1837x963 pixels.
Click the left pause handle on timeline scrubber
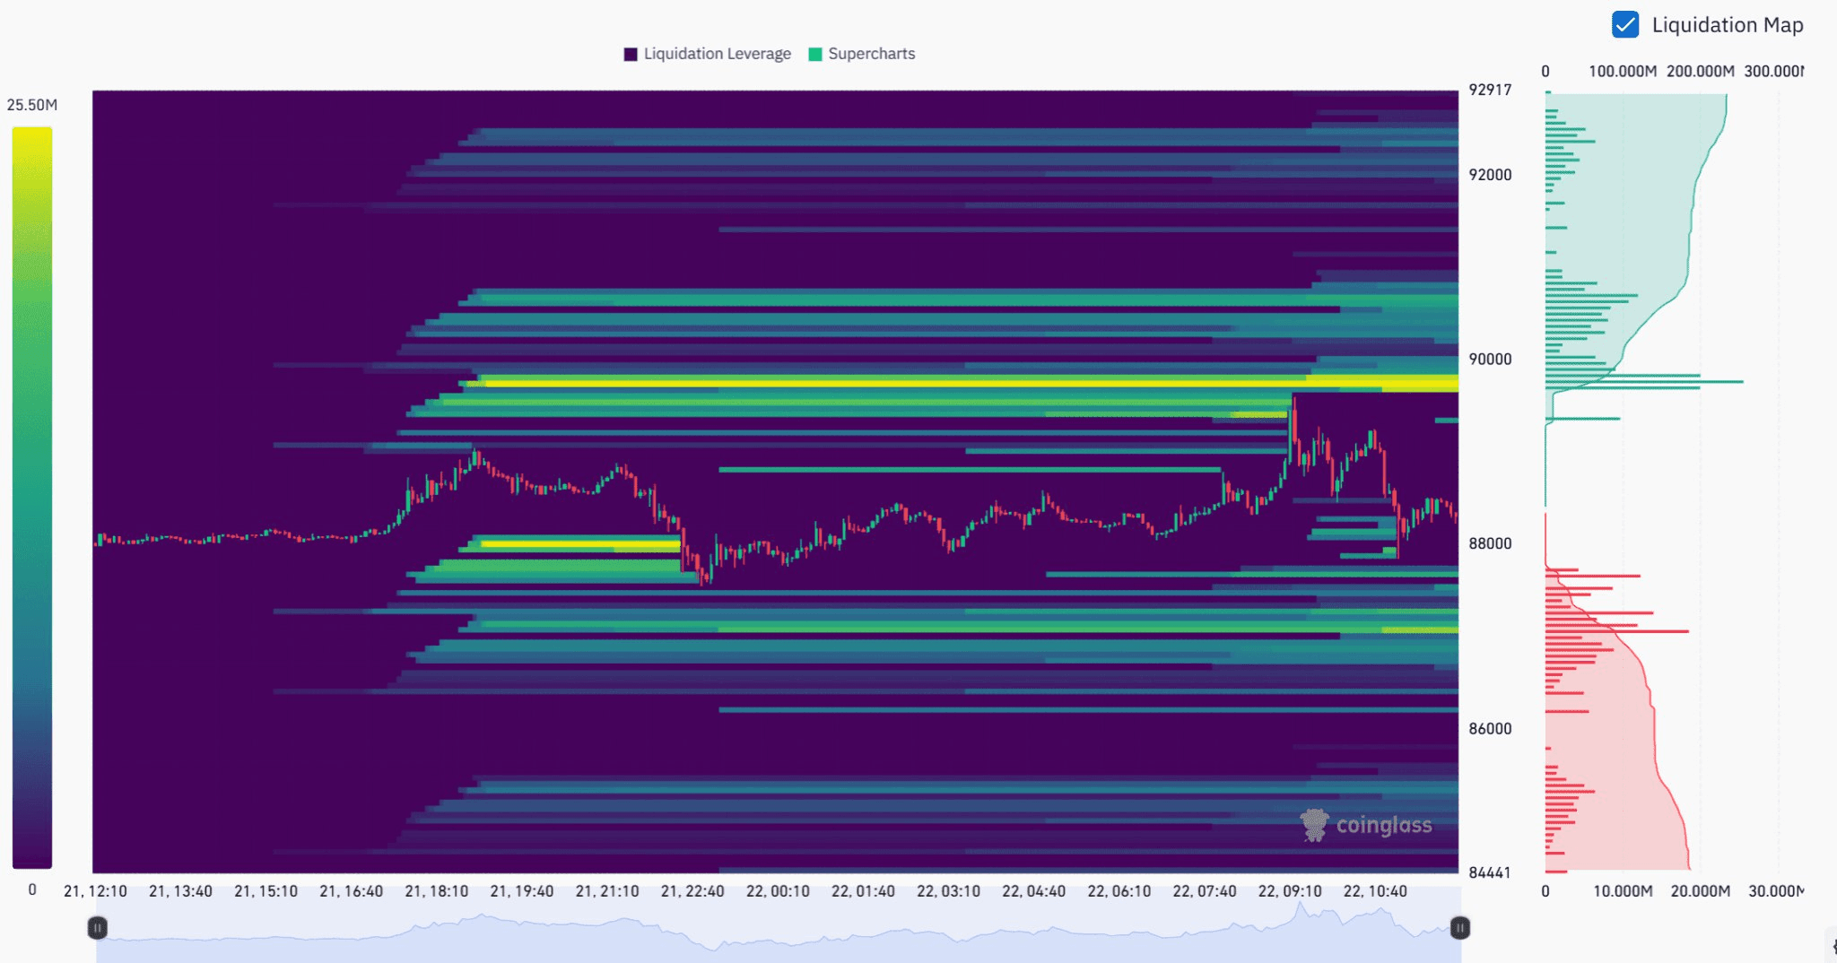pos(96,927)
